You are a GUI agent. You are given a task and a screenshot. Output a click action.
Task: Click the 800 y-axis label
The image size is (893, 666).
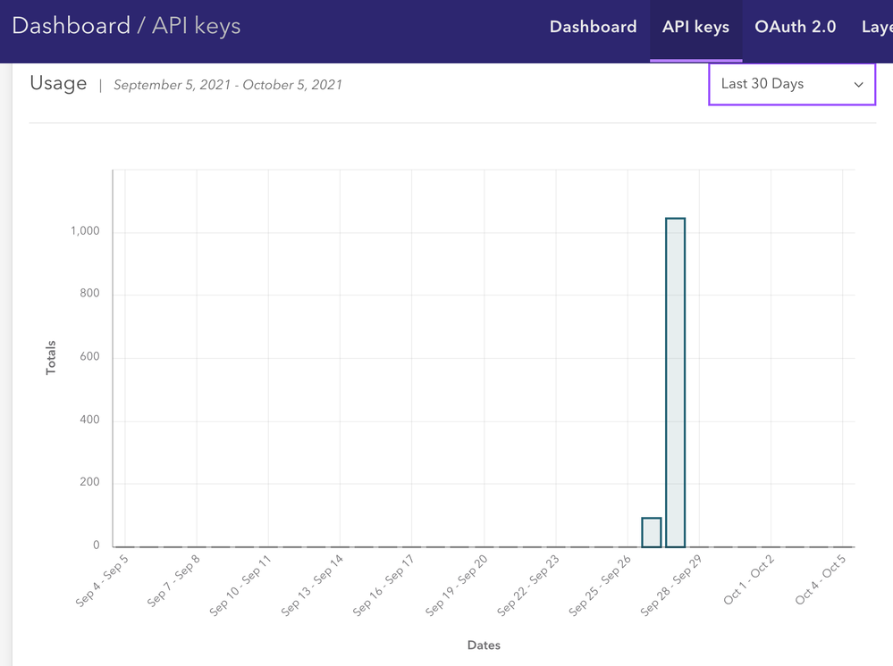pos(89,293)
